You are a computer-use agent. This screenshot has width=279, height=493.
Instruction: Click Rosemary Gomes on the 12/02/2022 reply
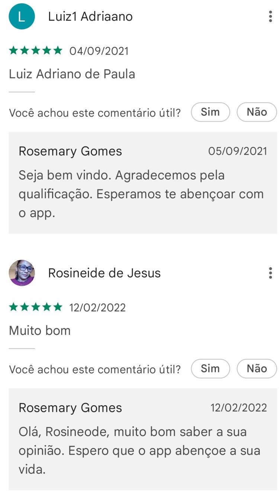[70, 408]
